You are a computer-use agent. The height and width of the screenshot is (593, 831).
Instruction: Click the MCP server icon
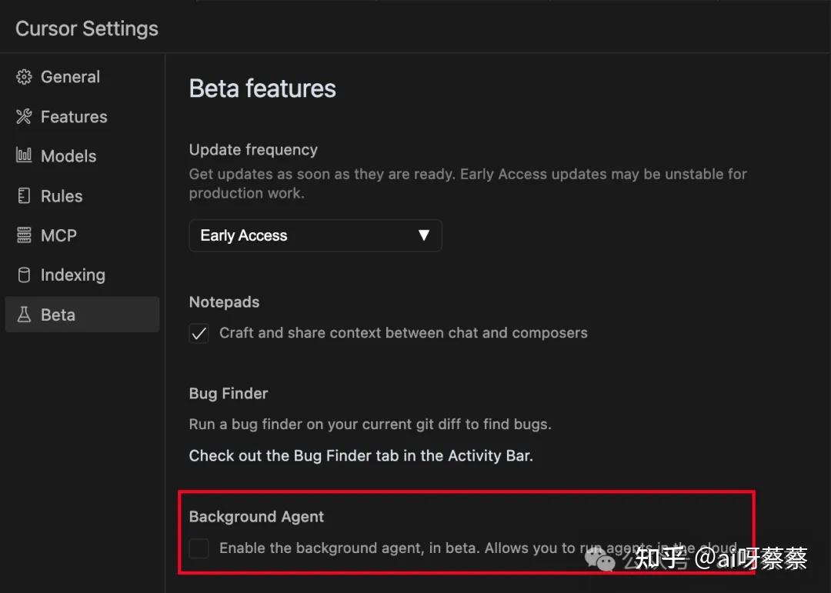pos(24,235)
